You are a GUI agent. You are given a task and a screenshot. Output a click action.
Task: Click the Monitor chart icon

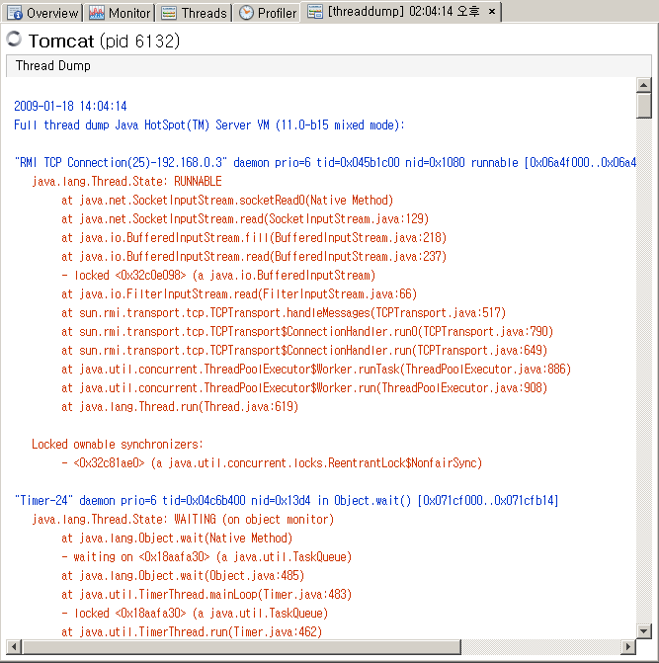click(97, 13)
